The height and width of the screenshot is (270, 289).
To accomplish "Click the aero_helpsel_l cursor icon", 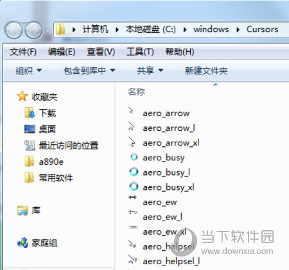I will tap(132, 259).
